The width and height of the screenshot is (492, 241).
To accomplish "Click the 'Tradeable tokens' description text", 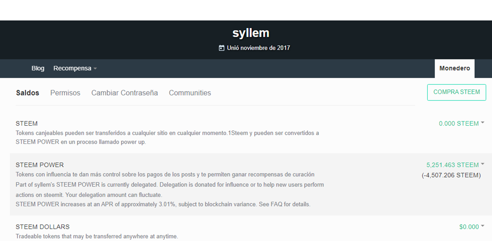I will tap(97, 236).
